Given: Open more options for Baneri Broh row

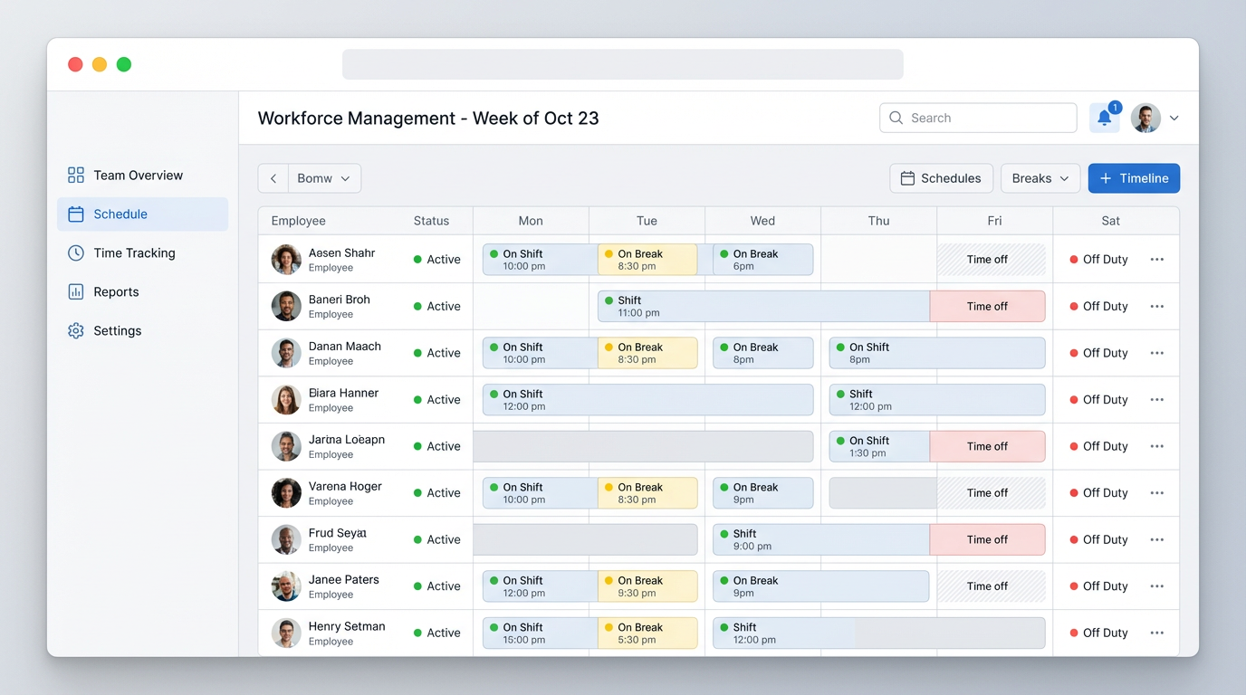Looking at the screenshot, I should (1157, 307).
